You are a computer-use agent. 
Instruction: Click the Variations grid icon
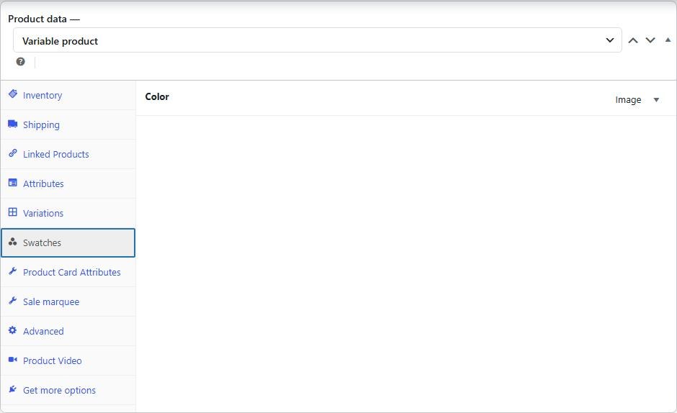pyautogui.click(x=13, y=212)
